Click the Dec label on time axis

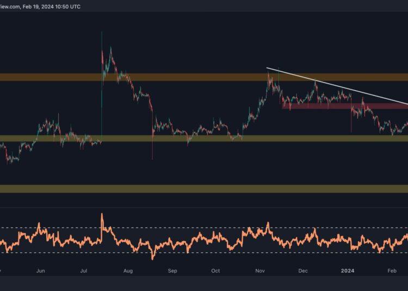point(303,271)
